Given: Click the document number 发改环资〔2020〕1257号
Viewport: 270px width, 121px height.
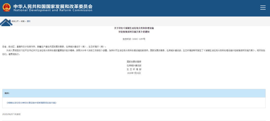Looking at the screenshot, I should 134,39.
